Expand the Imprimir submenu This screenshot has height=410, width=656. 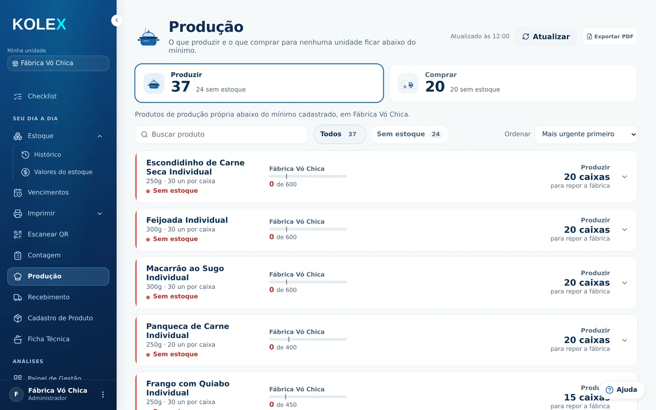tap(100, 214)
